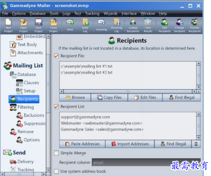
Task: Click Recipient List scrollbar down arrow
Action: click(x=199, y=138)
